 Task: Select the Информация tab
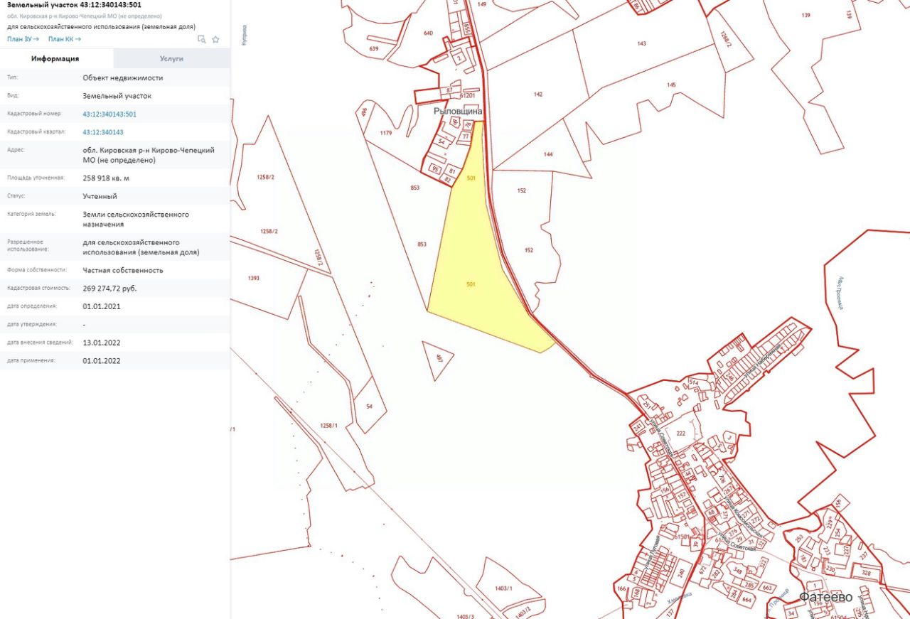click(x=55, y=58)
